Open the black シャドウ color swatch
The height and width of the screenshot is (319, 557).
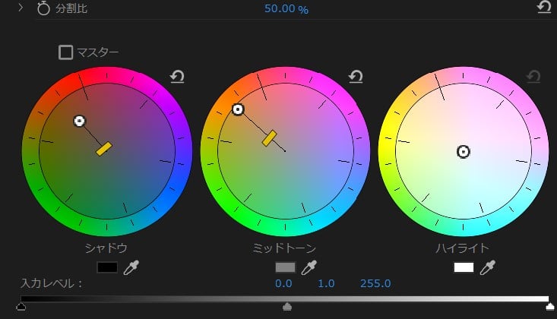(x=107, y=267)
